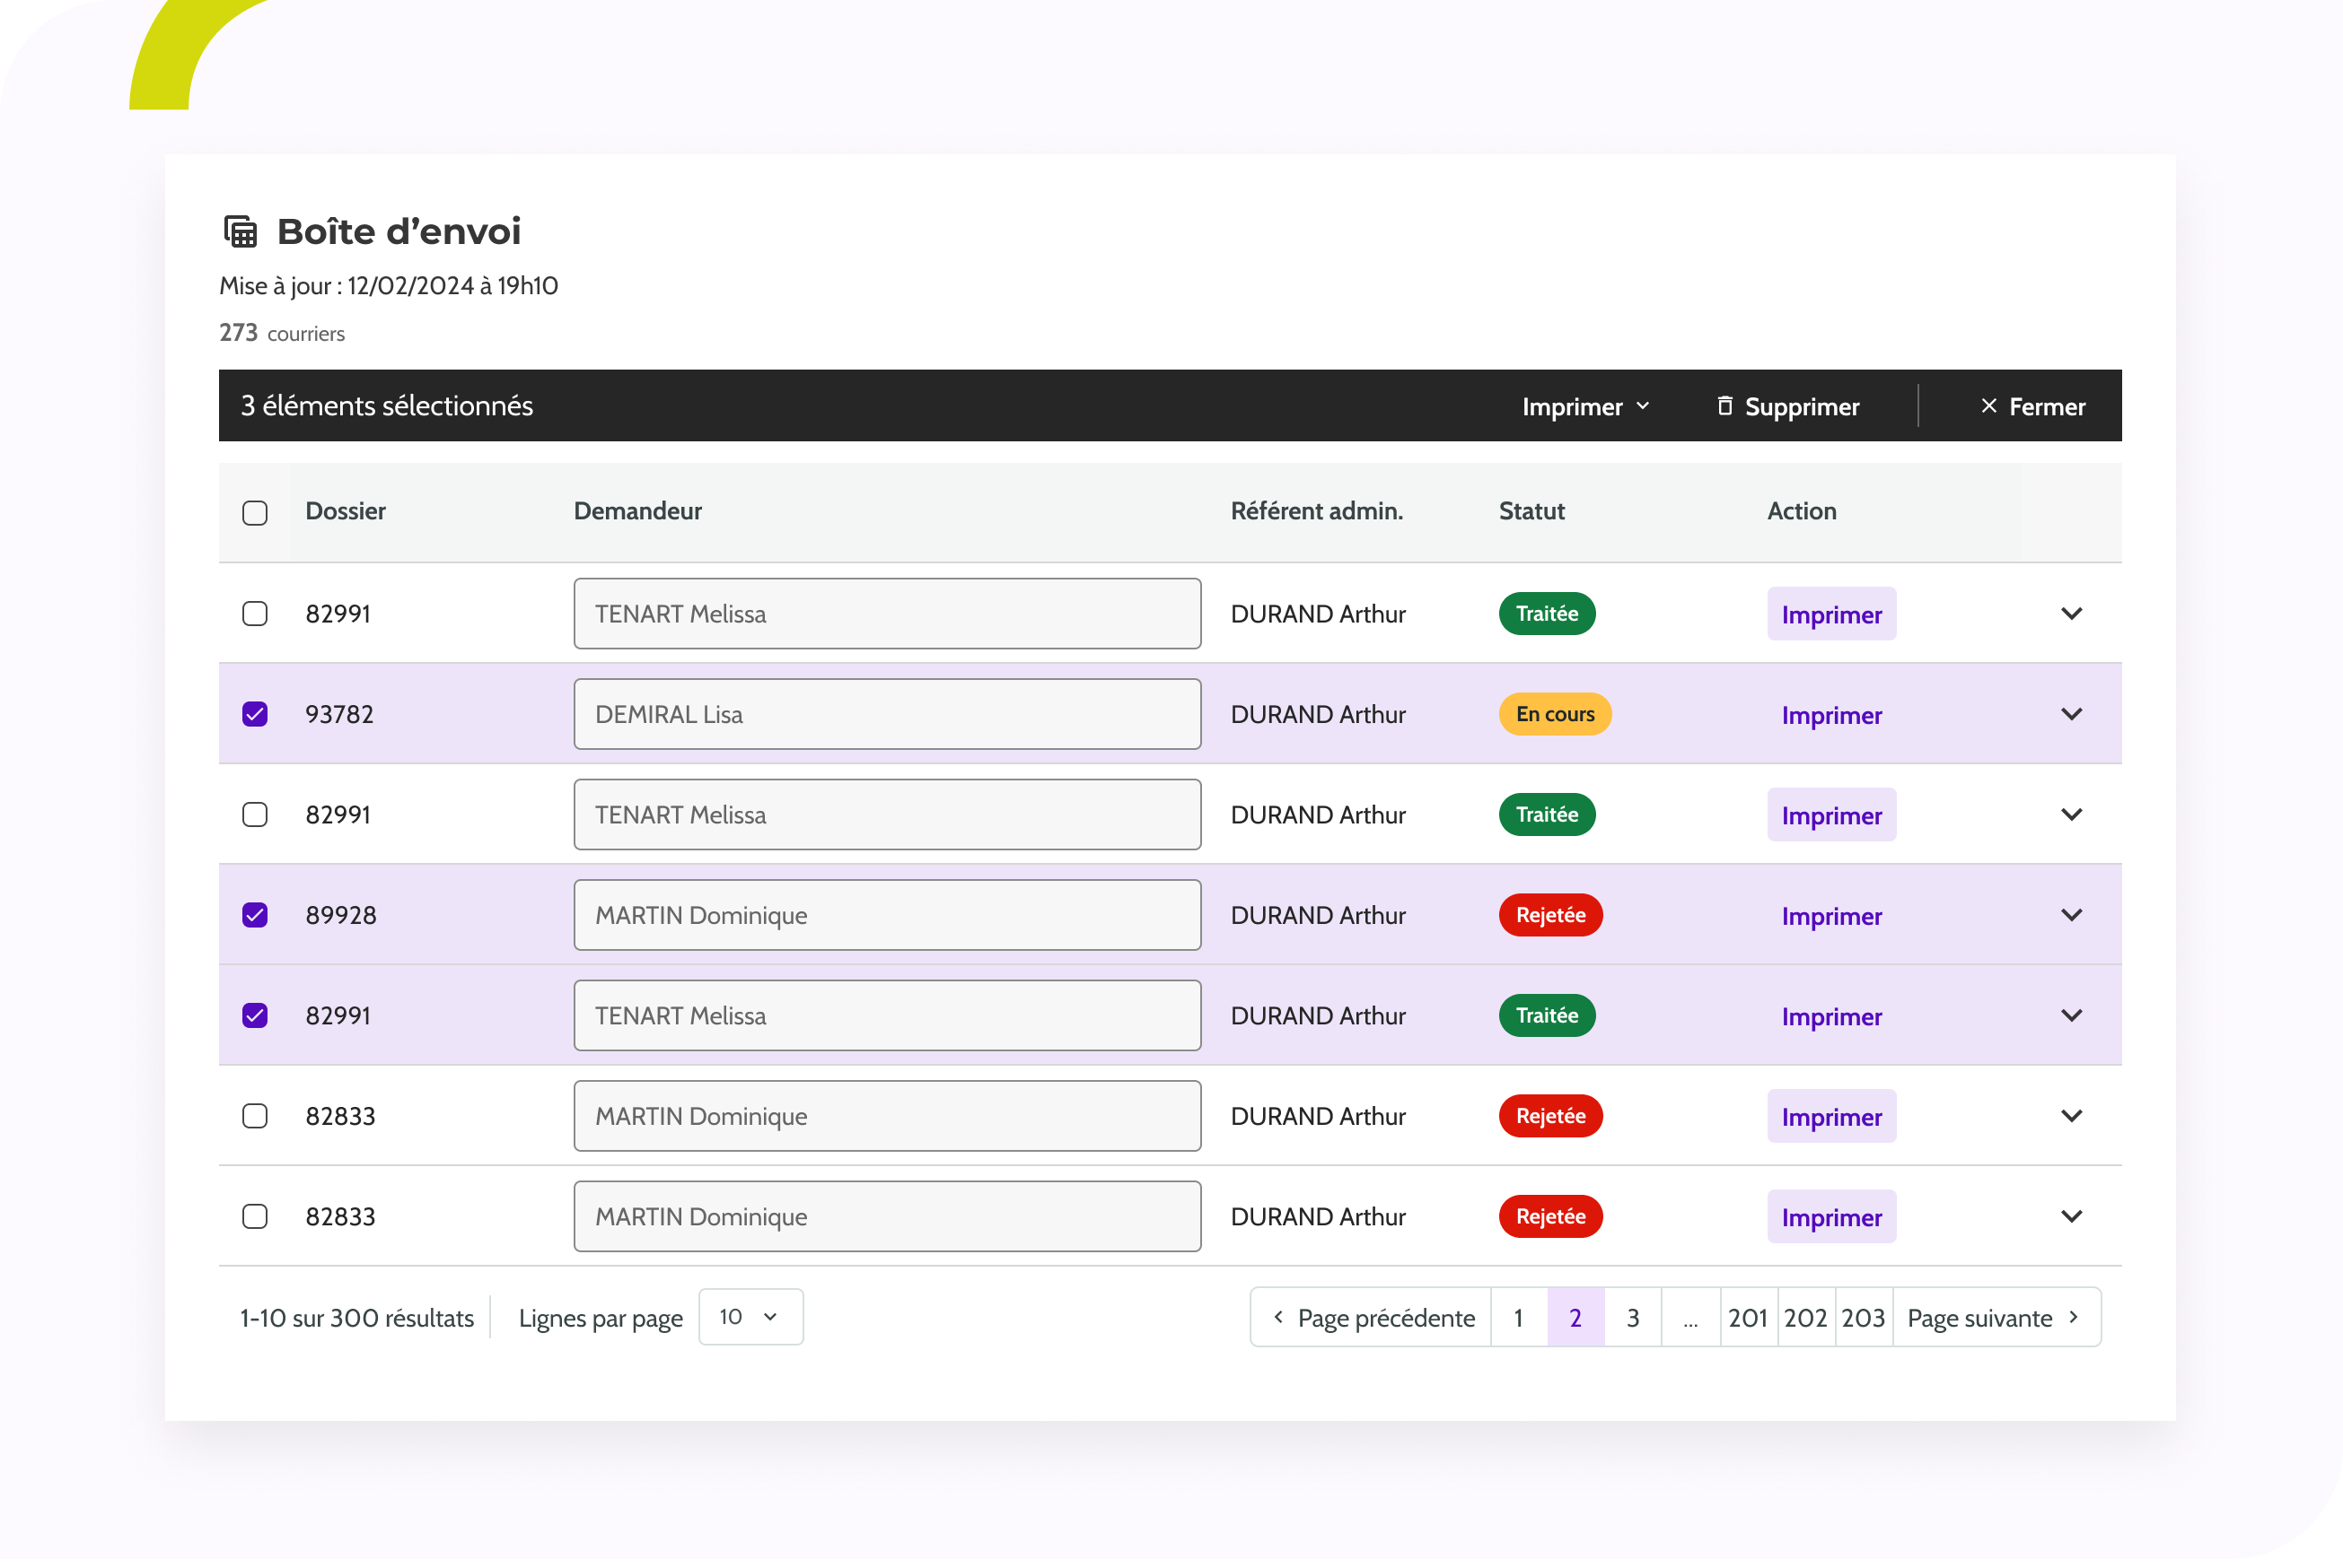
Task: Go to page 203 in pagination
Action: coord(1863,1318)
